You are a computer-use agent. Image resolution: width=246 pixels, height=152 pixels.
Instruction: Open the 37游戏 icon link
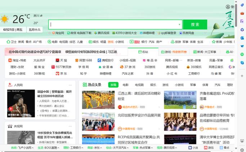(122, 67)
